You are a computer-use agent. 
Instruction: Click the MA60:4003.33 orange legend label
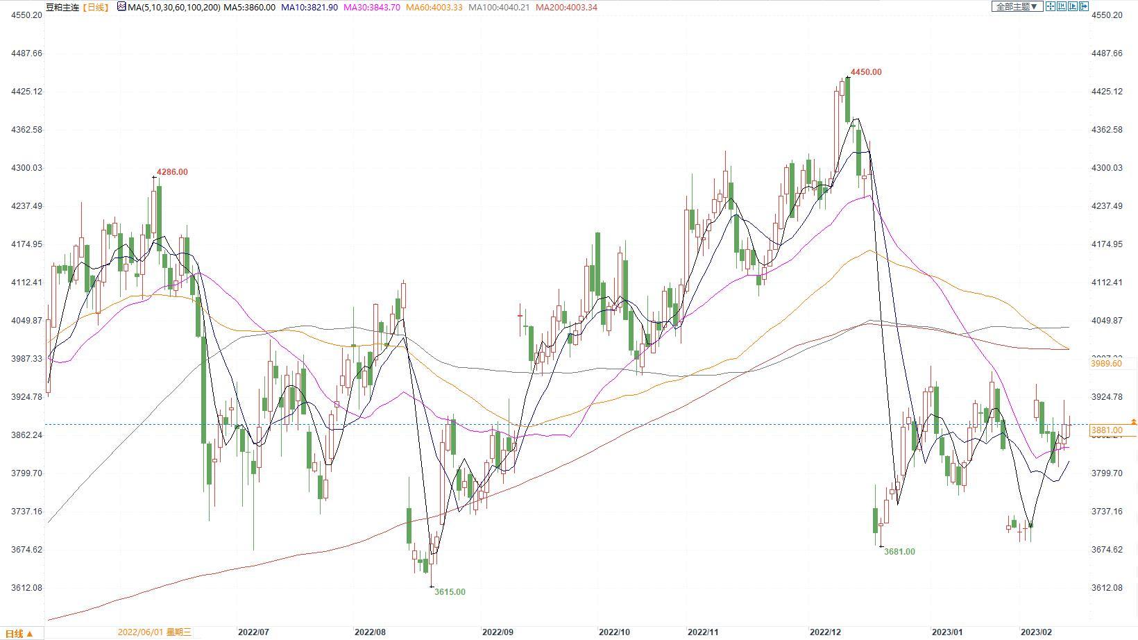[433, 7]
